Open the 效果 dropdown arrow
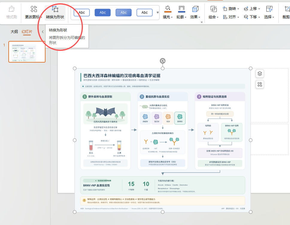This screenshot has height=225, width=290. coord(199,17)
